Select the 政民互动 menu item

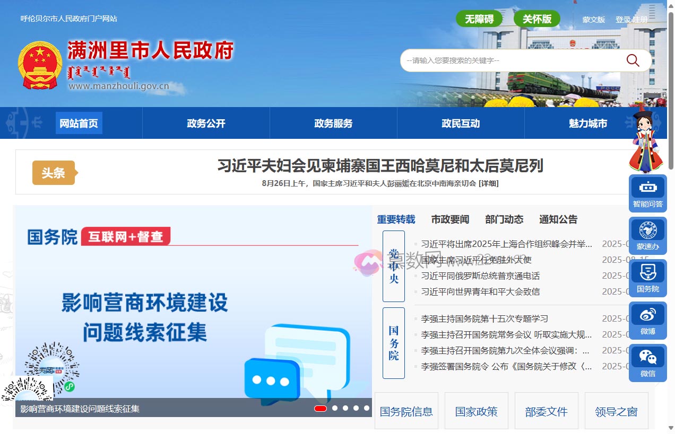(460, 123)
